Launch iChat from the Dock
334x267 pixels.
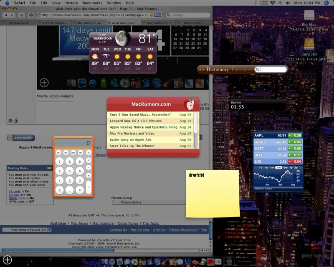[x=127, y=262]
